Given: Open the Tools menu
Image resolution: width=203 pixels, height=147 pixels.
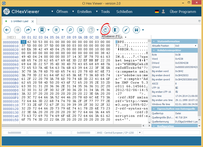Looking at the screenshot, I should [x=105, y=12].
